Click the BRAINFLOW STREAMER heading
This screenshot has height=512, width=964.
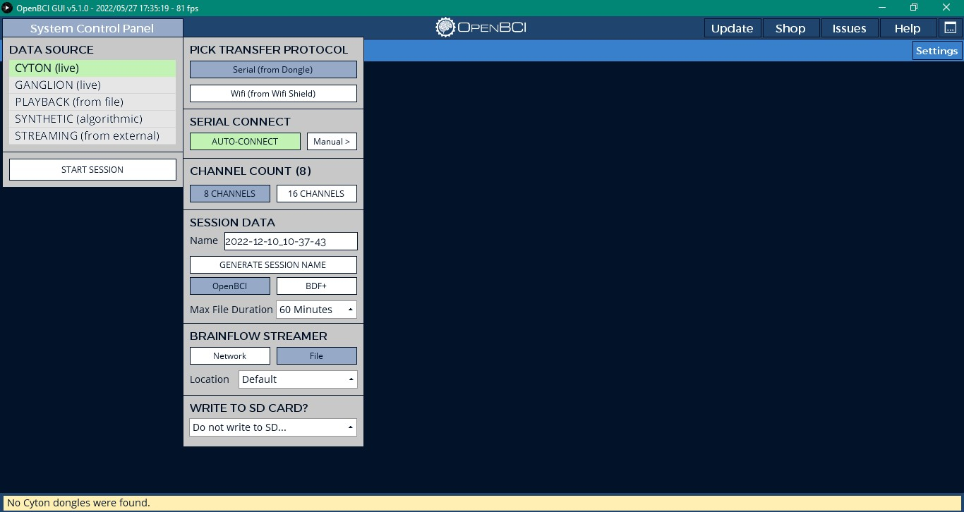(258, 336)
